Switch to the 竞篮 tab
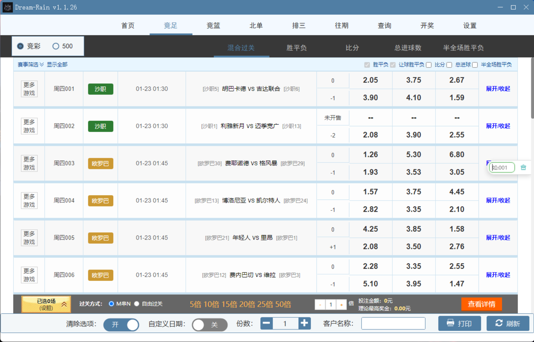534x342 pixels. pos(213,25)
